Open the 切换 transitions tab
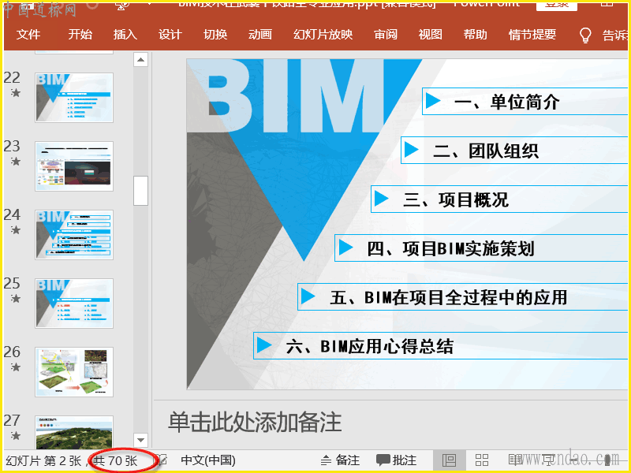The image size is (631, 473). (215, 35)
